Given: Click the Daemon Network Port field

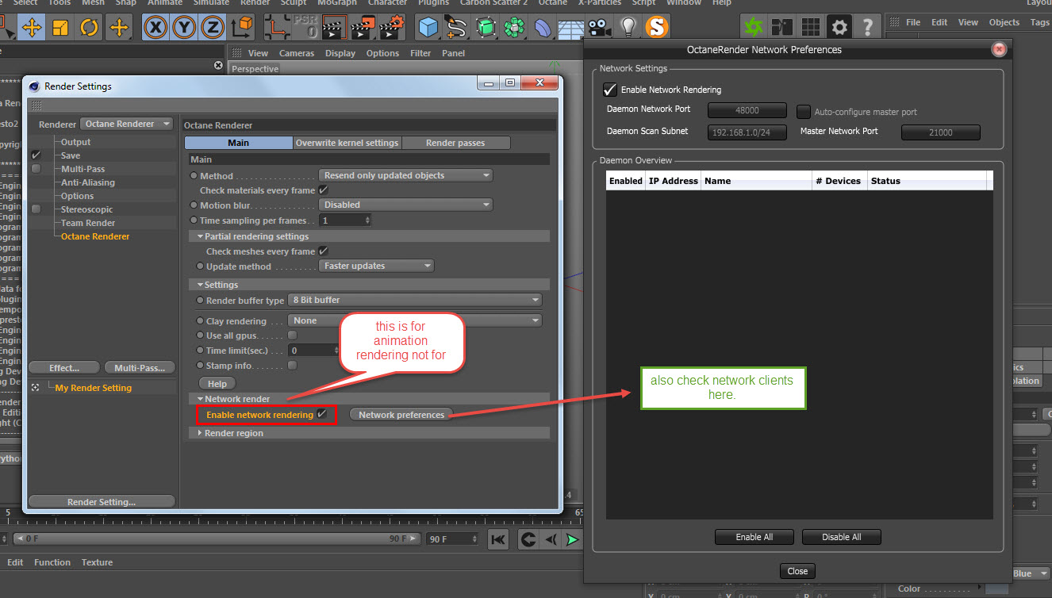Looking at the screenshot, I should point(747,110).
